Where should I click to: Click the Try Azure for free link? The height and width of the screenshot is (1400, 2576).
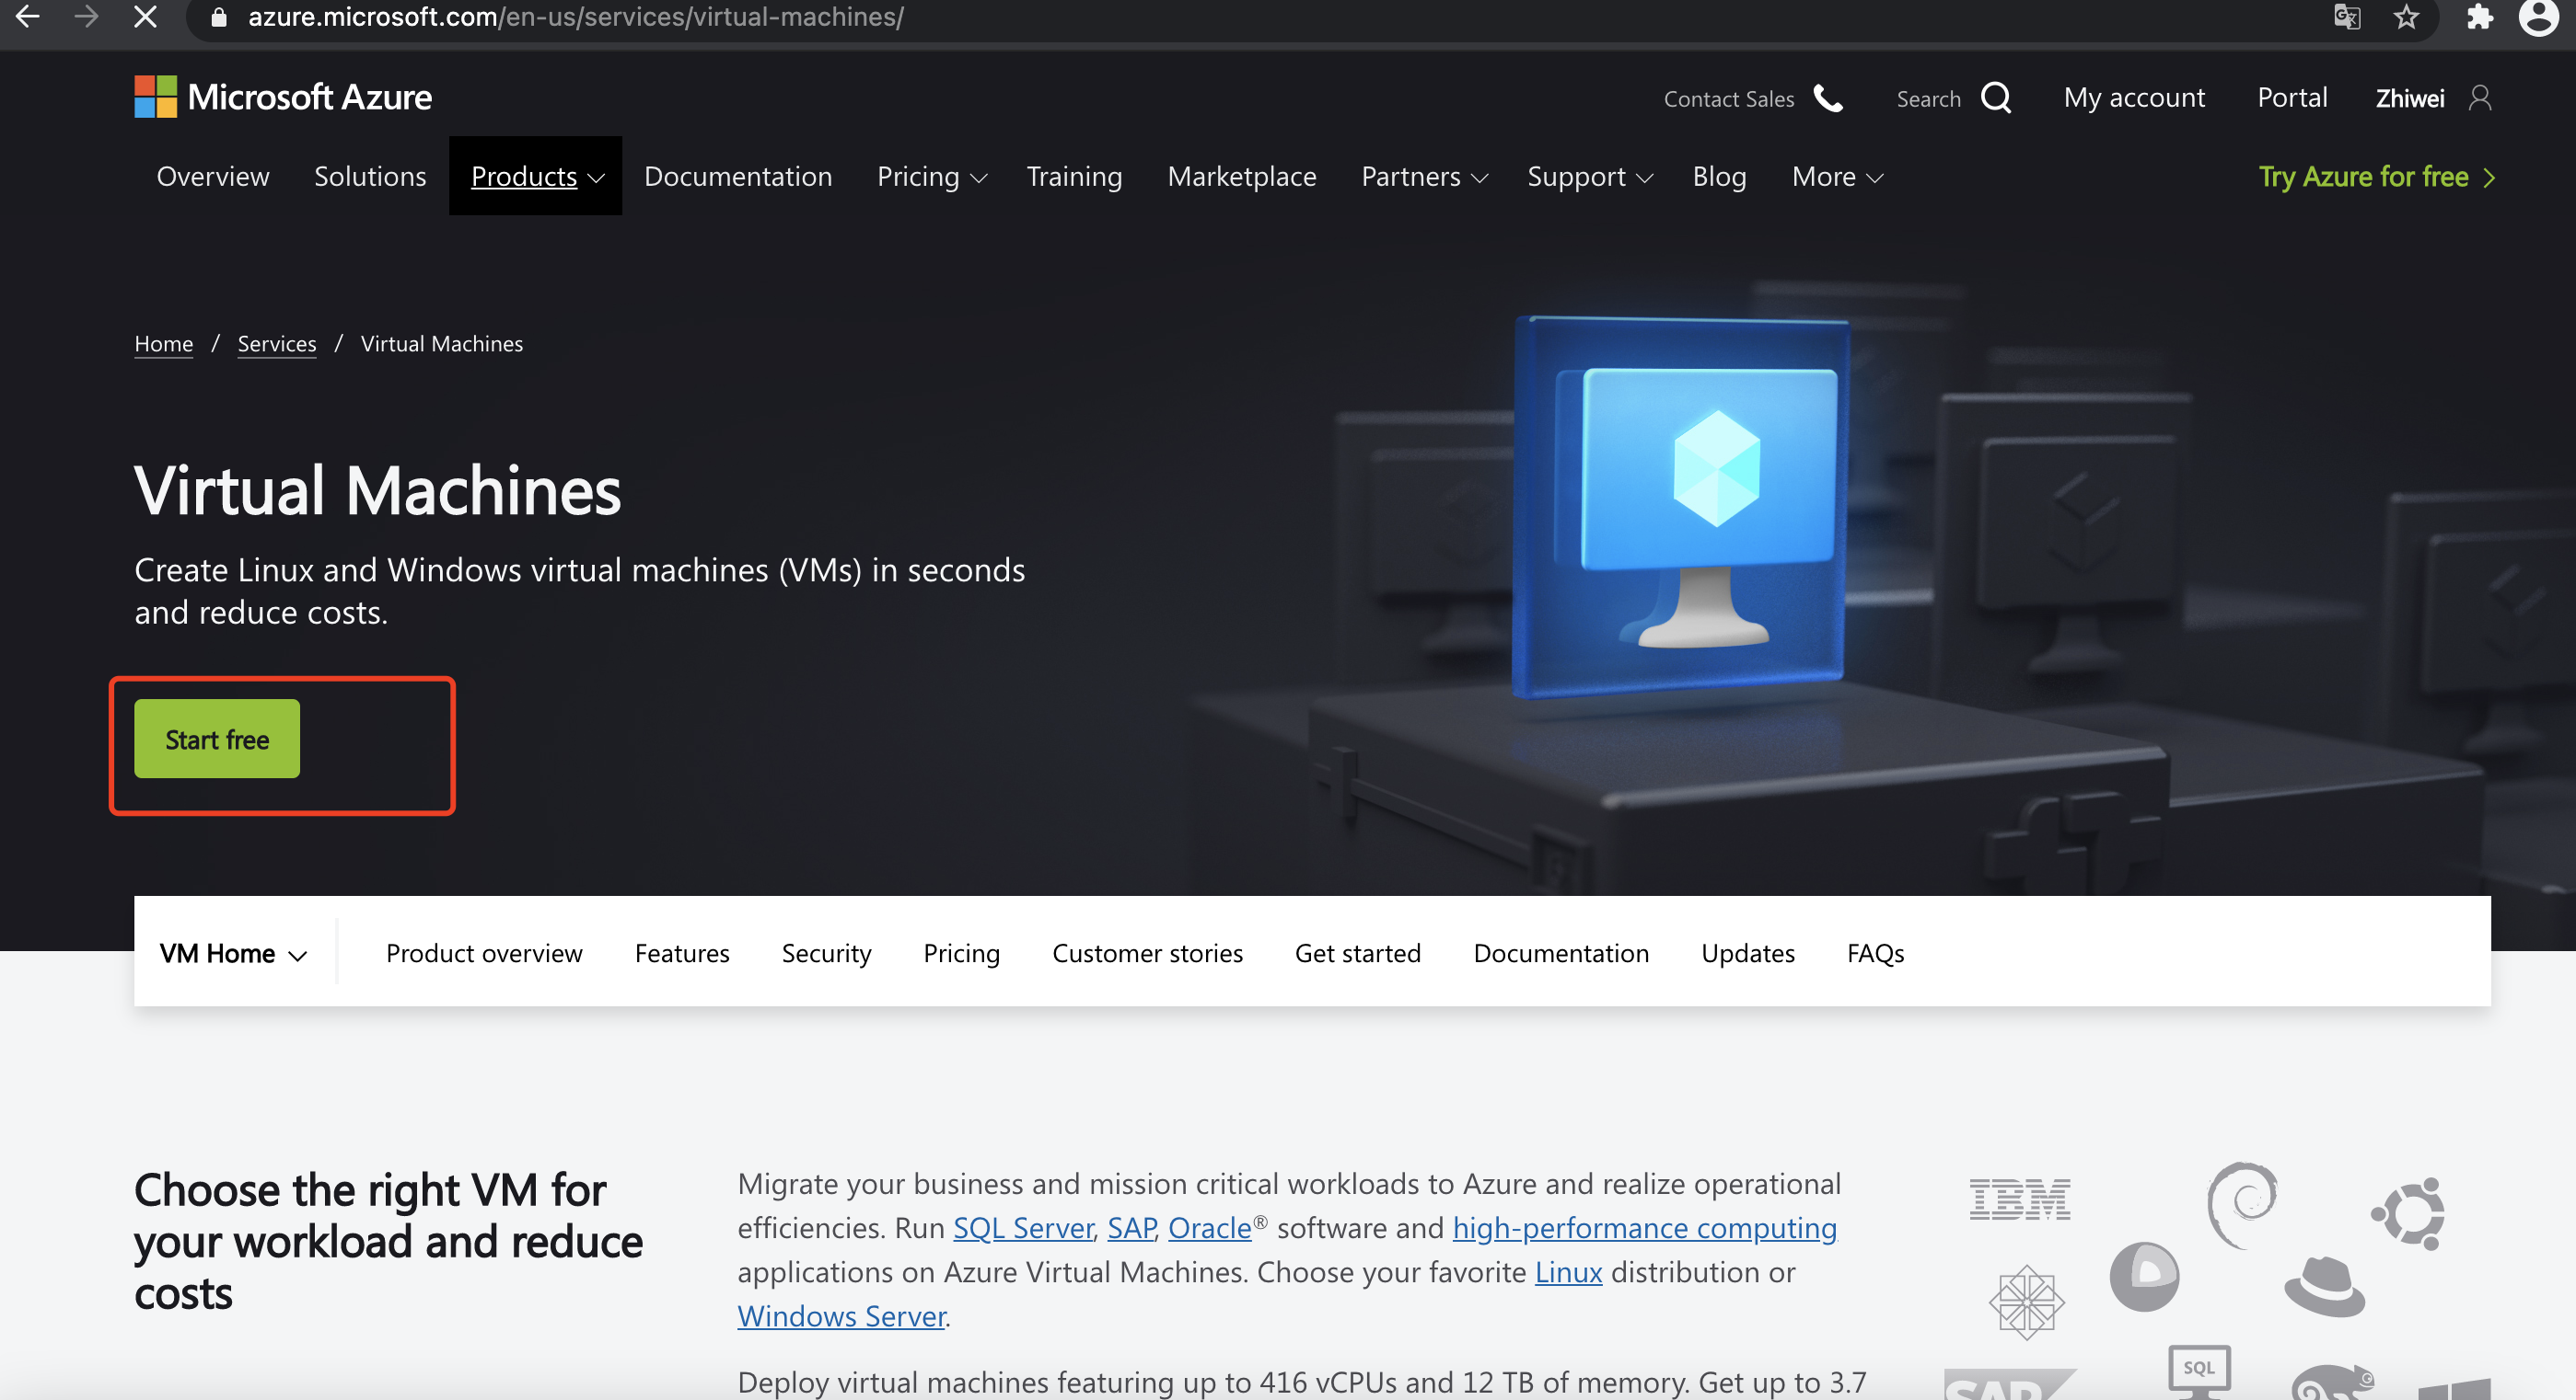click(x=2376, y=176)
